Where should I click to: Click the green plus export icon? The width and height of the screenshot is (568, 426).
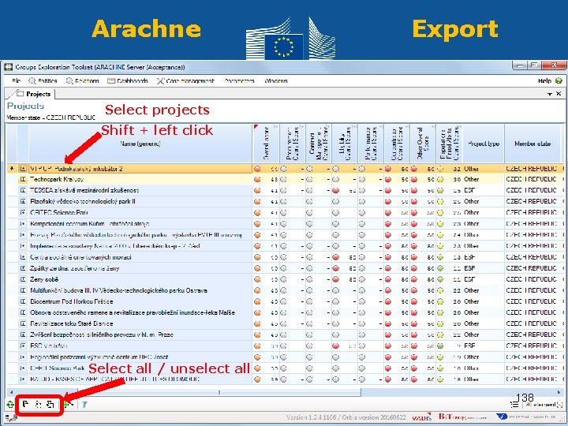coord(69,404)
